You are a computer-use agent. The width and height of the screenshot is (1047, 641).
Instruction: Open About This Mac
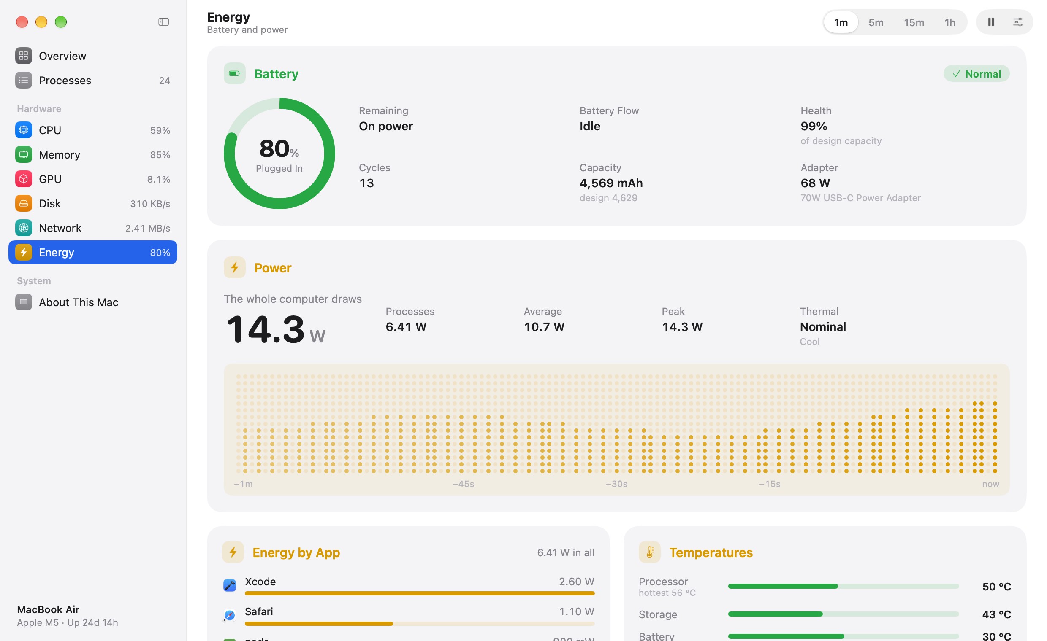[92, 302]
